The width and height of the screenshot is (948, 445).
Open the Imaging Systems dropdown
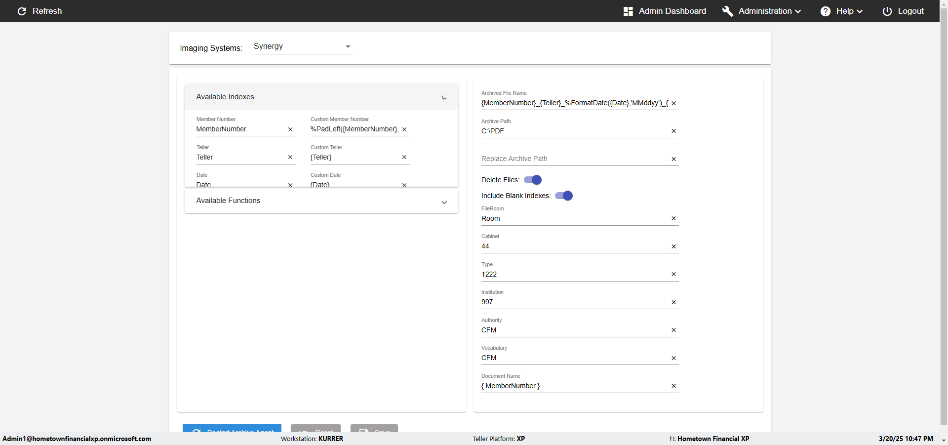tap(303, 46)
